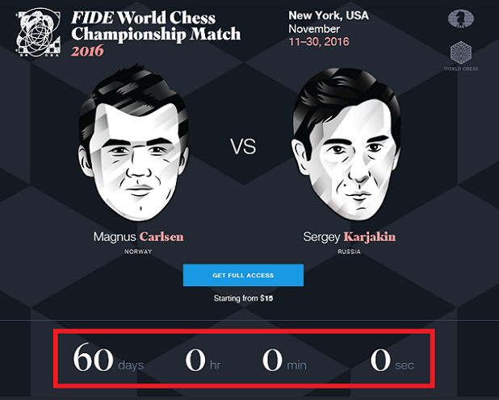Click the VS text between players

pyautogui.click(x=243, y=148)
